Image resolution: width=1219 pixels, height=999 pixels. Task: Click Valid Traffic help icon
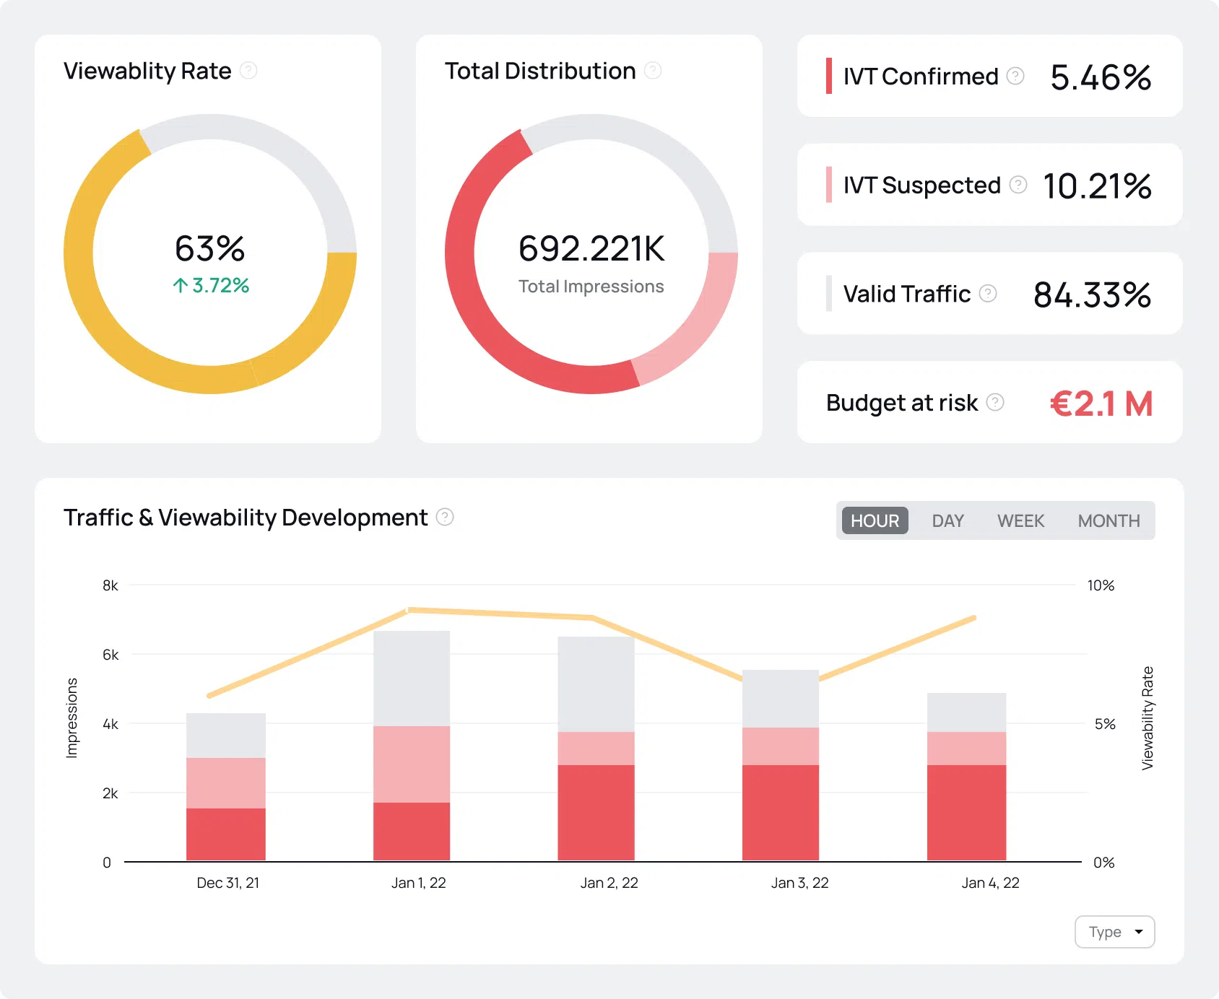coord(988,293)
